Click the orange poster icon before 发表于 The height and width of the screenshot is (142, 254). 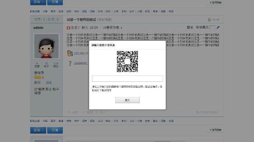point(68,28)
